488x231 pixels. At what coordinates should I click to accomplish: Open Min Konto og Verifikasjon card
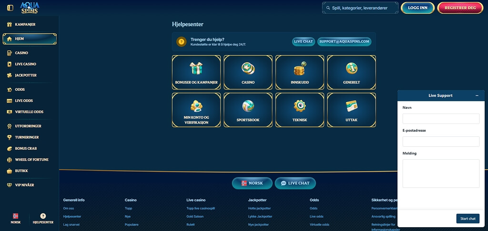(x=196, y=110)
